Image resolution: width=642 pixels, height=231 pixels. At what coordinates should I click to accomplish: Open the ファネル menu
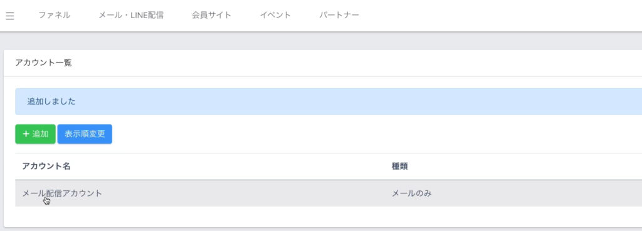[x=55, y=16]
